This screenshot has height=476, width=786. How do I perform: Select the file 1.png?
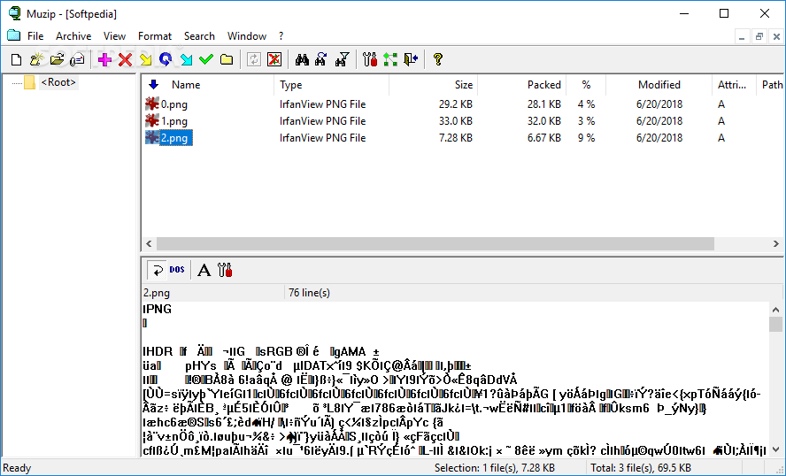(x=173, y=120)
